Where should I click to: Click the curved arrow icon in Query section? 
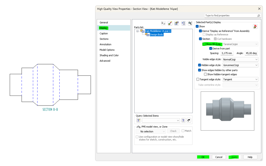coord(189,120)
